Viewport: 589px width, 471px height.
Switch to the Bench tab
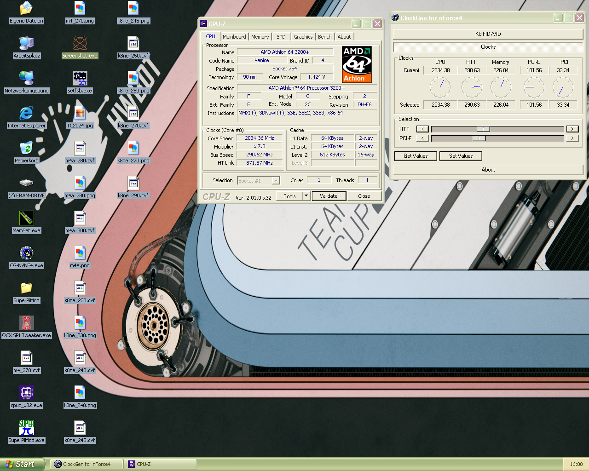[x=325, y=37]
